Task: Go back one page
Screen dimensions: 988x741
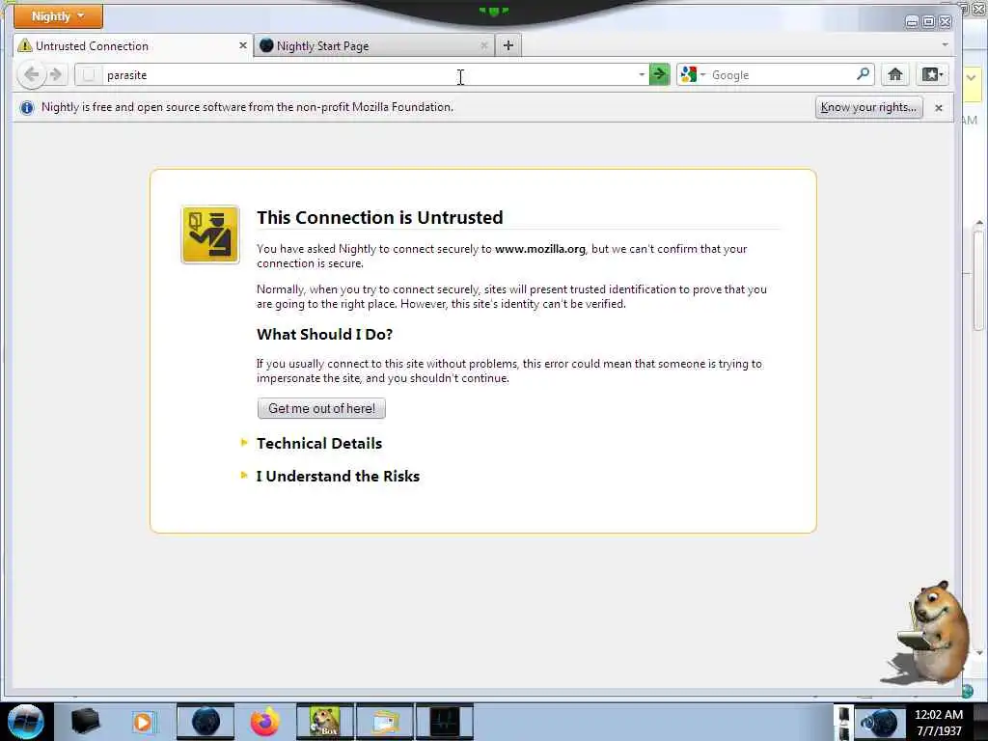Action: 32,75
